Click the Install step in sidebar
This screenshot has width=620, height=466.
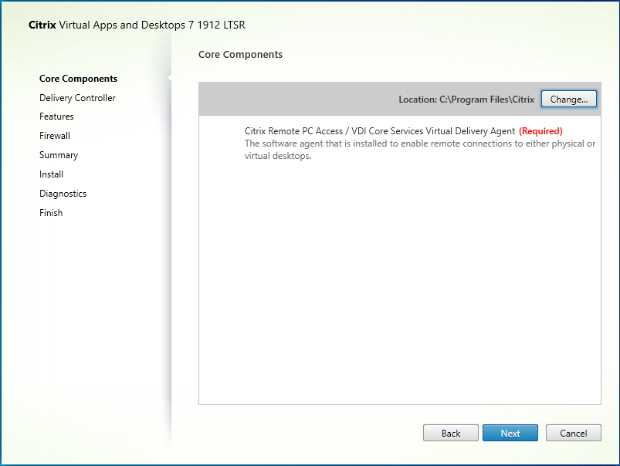pos(52,174)
